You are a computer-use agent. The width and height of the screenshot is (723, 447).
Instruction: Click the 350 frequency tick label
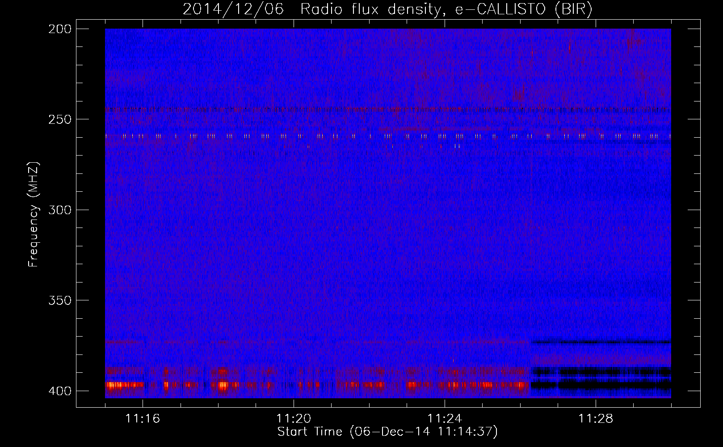pos(60,300)
